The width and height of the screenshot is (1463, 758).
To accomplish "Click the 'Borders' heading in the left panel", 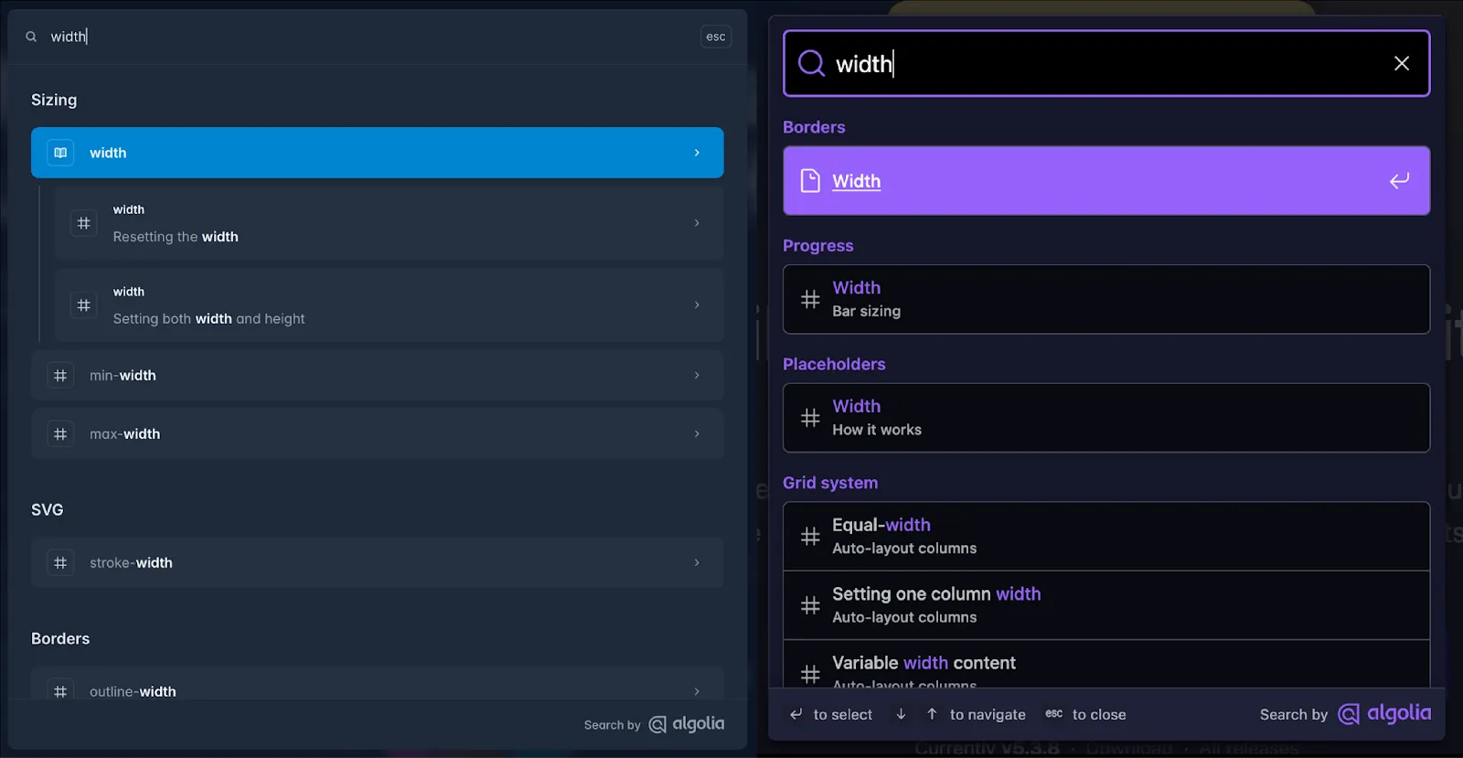I will tap(60, 639).
